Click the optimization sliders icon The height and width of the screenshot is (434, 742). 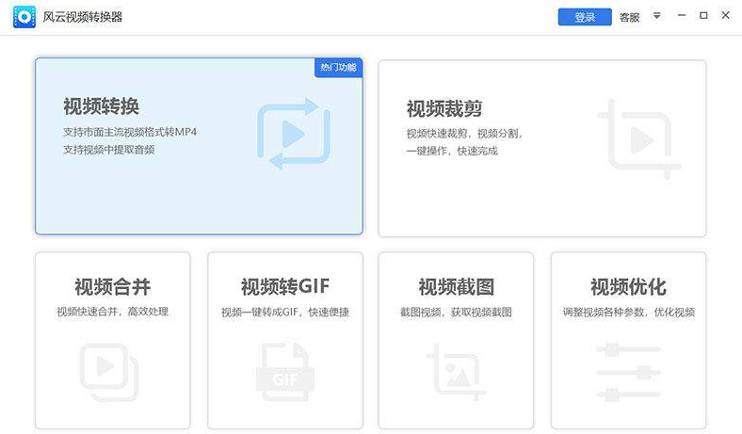(x=628, y=372)
